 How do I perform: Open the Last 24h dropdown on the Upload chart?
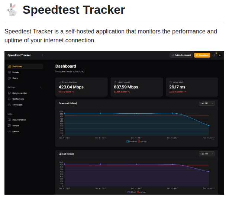tap(207, 154)
